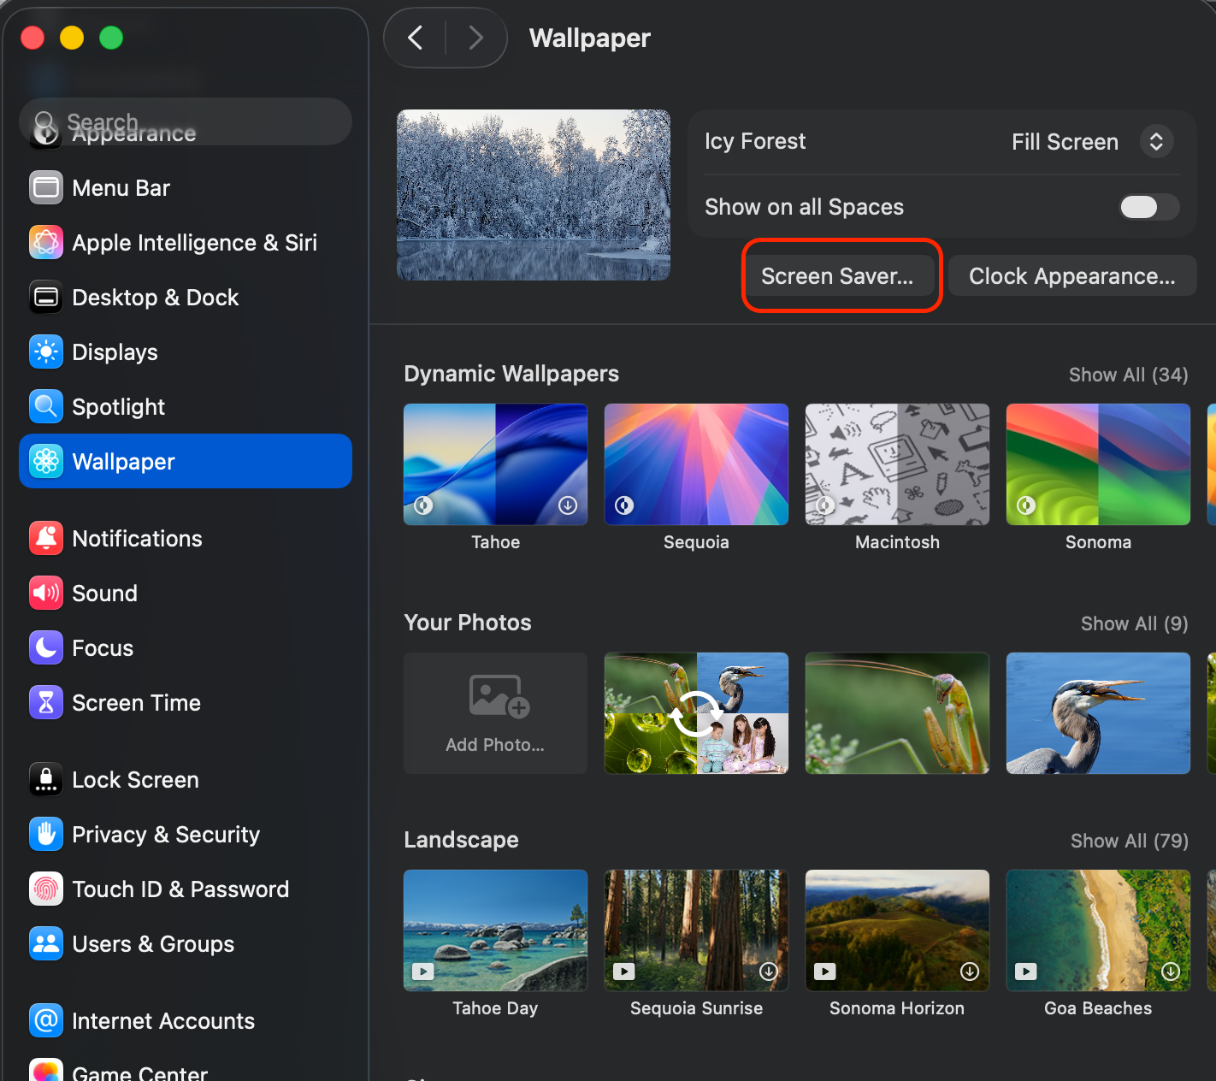
Task: Show all 34 dynamic wallpapers
Action: (x=1129, y=375)
